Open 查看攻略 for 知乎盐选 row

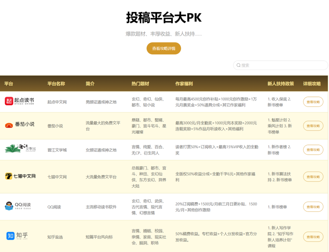point(313,237)
